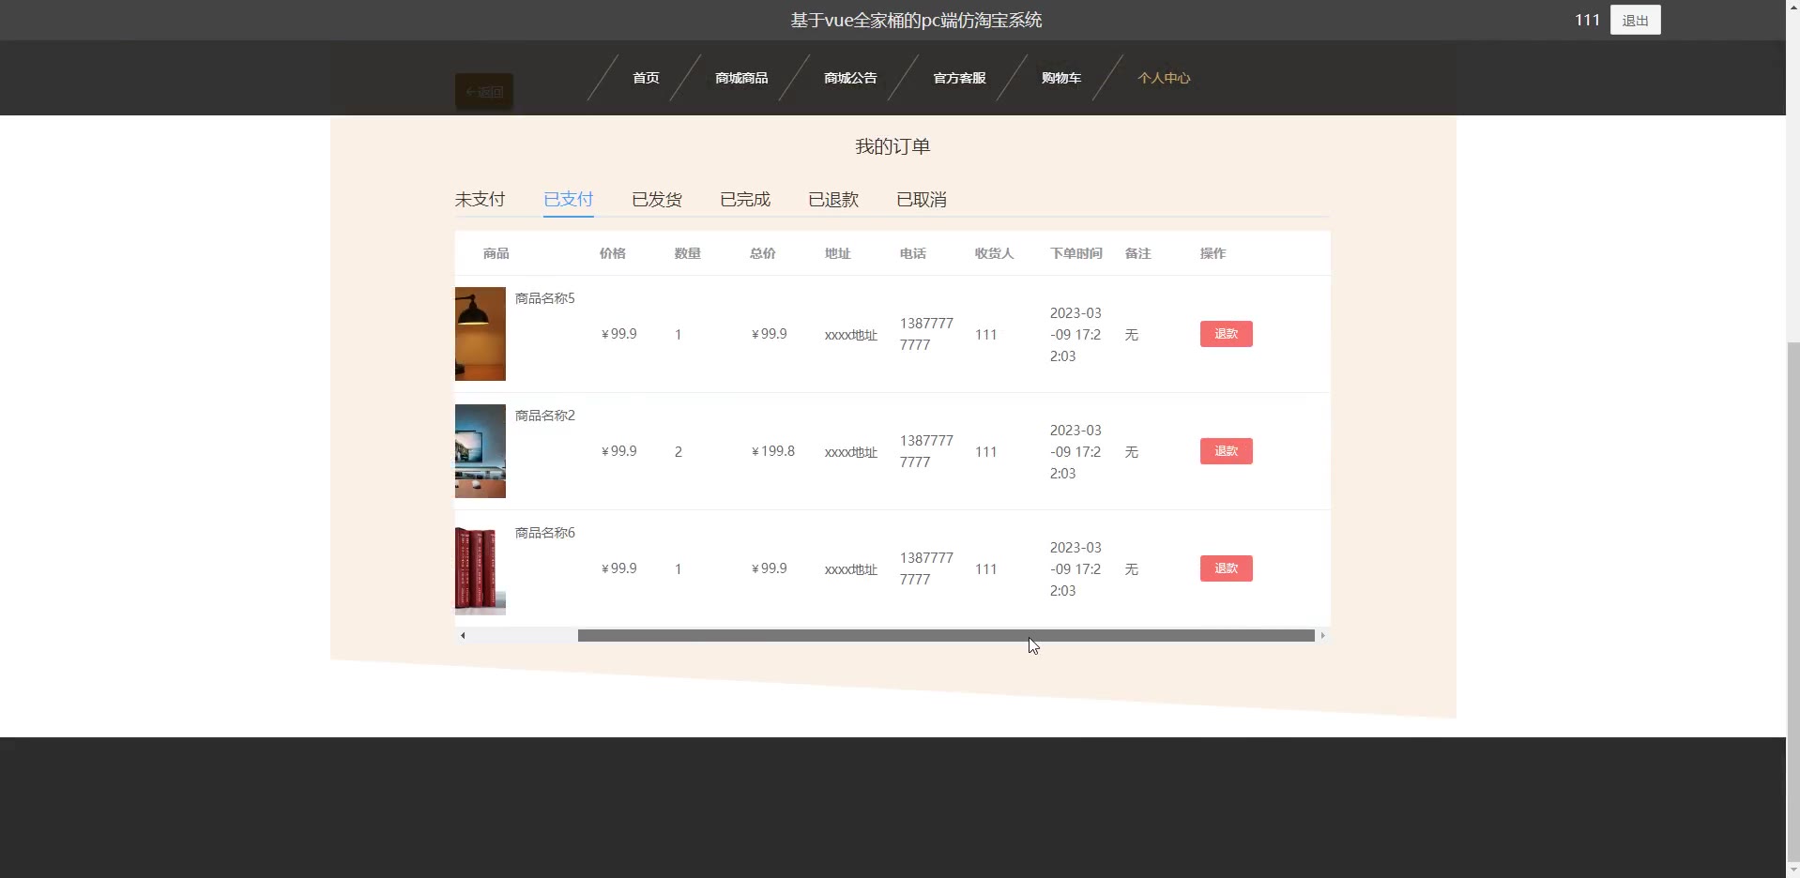Click the 备注 column header
This screenshot has width=1800, height=878.
pyautogui.click(x=1138, y=253)
